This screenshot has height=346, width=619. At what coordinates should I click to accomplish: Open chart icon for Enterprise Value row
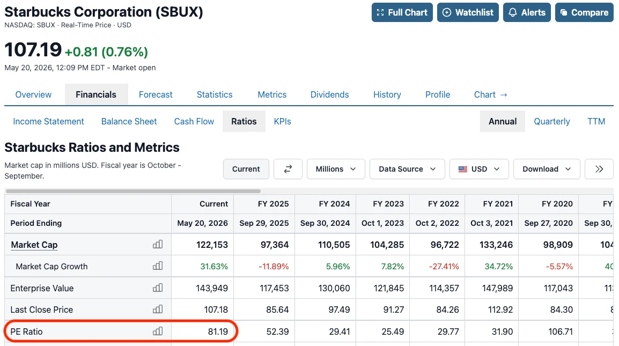click(x=158, y=288)
